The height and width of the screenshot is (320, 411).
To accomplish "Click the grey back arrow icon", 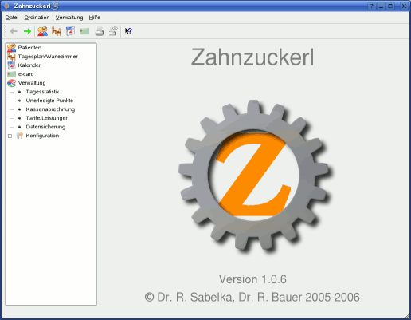I will click(14, 31).
